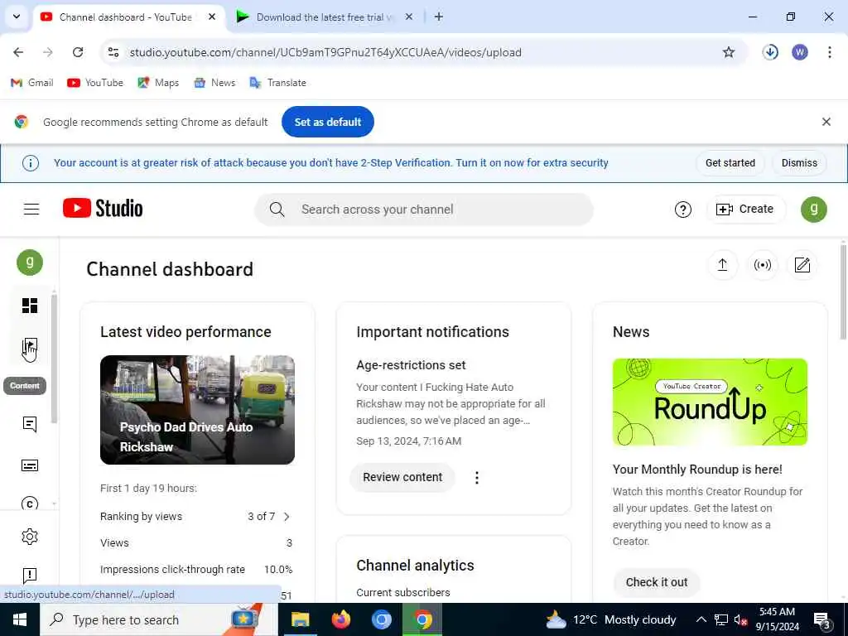Click the YouTube Studio logo
The height and width of the screenshot is (636, 848).
point(103,208)
